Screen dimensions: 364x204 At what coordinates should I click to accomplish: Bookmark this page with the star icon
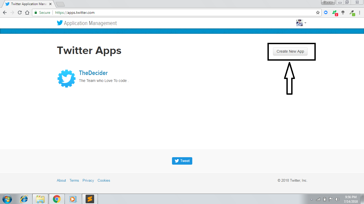point(318,13)
